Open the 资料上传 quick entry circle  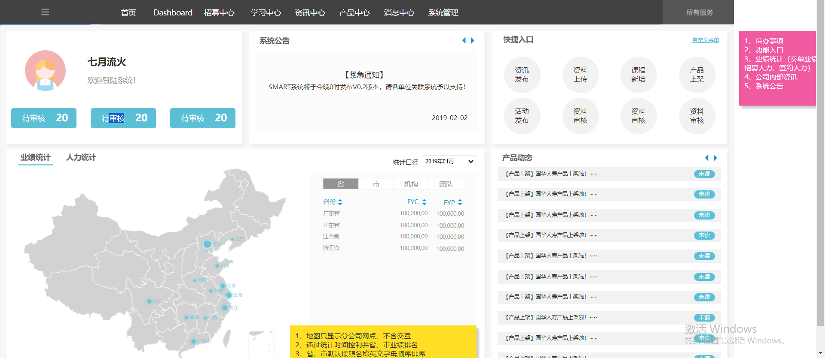pyautogui.click(x=580, y=75)
